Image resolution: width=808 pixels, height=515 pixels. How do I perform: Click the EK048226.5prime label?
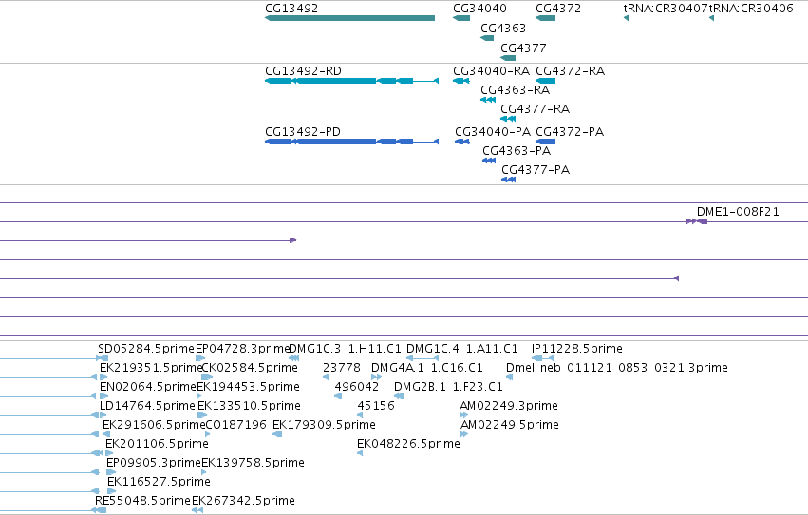(x=408, y=444)
